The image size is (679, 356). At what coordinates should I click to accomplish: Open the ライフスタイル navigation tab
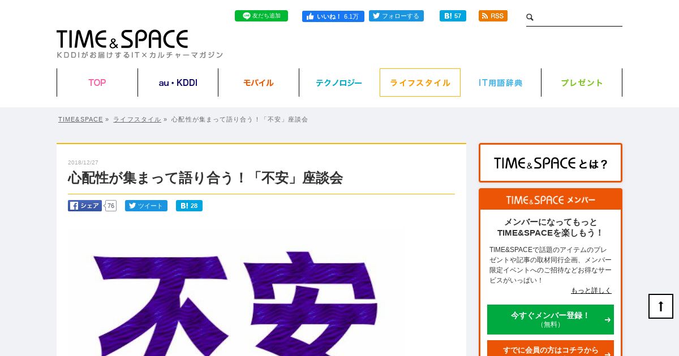(x=420, y=83)
